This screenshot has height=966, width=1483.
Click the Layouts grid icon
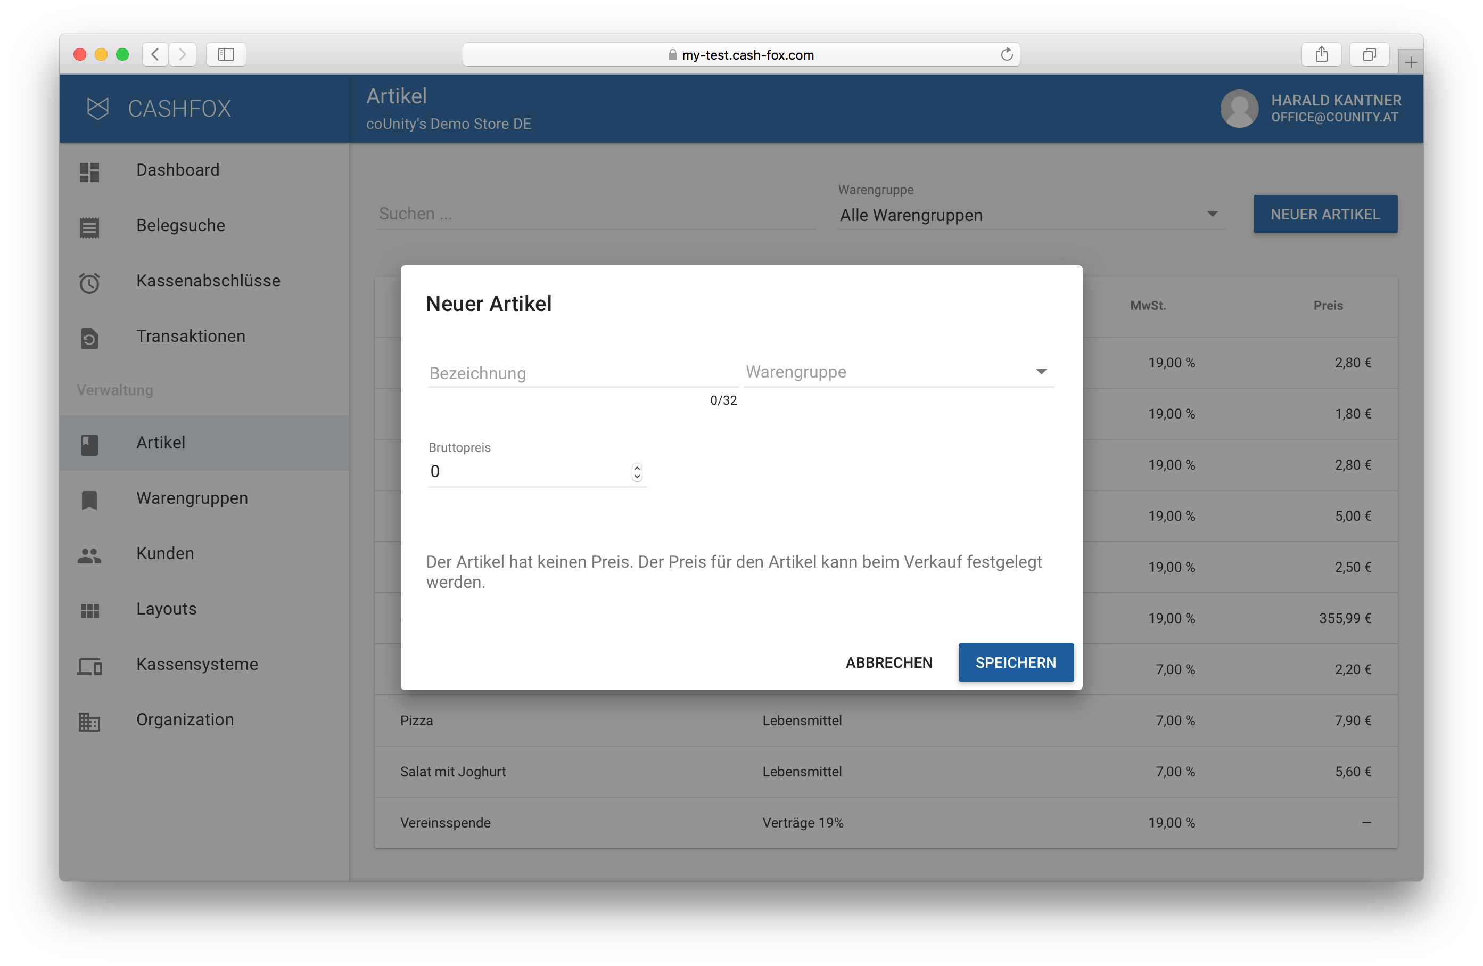89,611
